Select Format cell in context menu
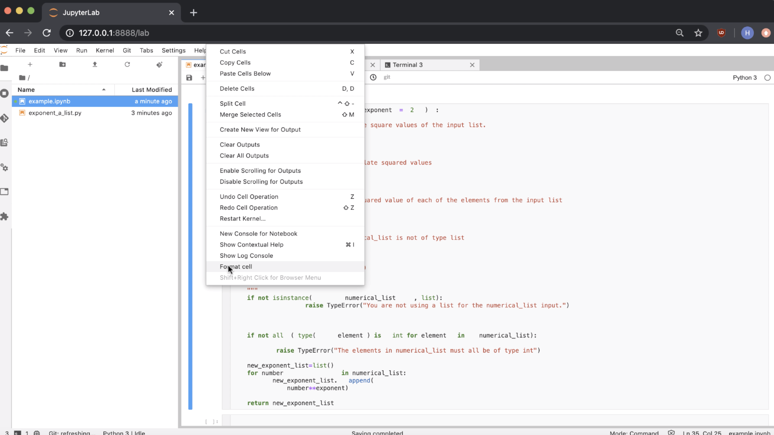 236,267
